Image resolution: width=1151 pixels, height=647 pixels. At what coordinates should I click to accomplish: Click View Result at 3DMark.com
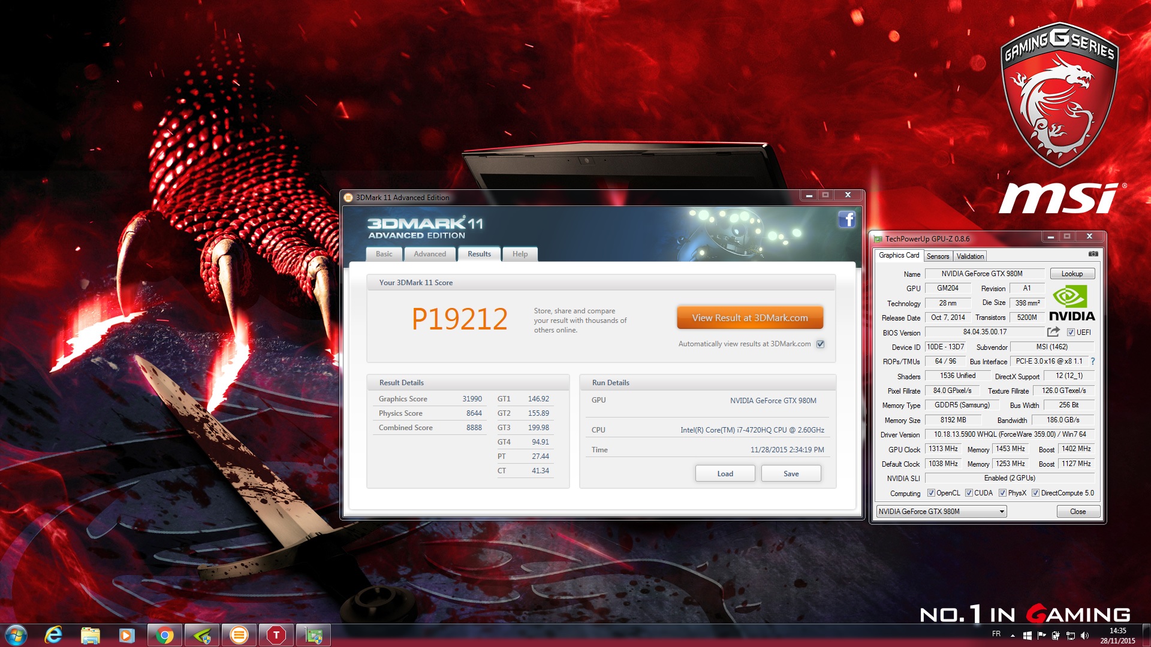point(750,318)
